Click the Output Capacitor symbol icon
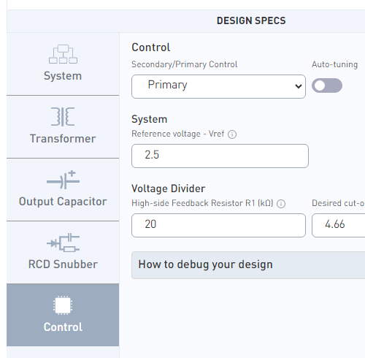The image size is (365, 358). pos(63,180)
